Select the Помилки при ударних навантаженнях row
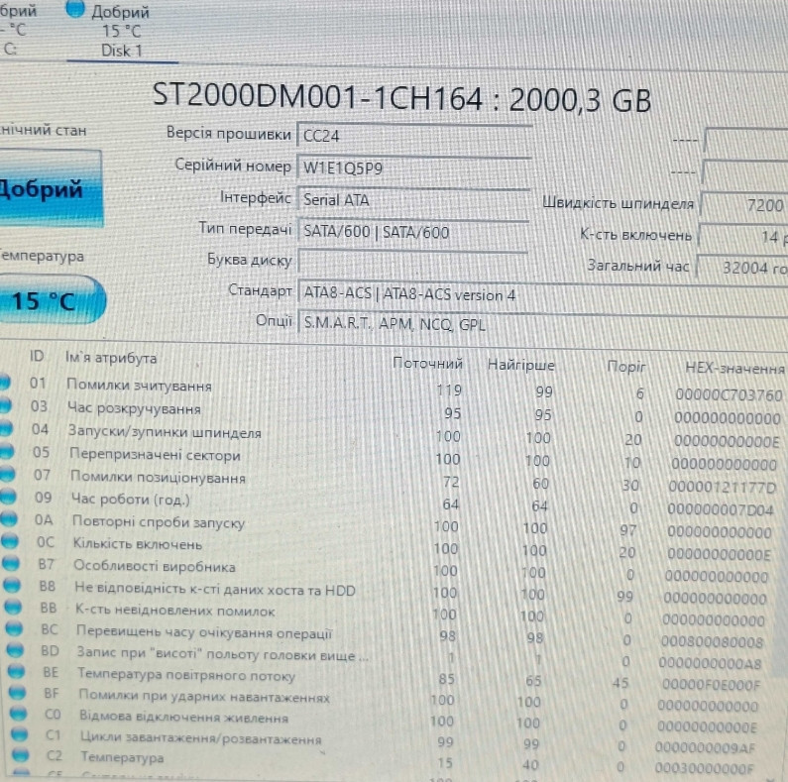This screenshot has width=788, height=782. 383,699
